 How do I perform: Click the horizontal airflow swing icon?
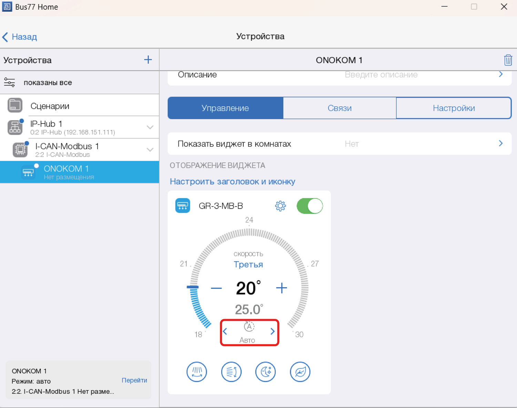(x=231, y=372)
